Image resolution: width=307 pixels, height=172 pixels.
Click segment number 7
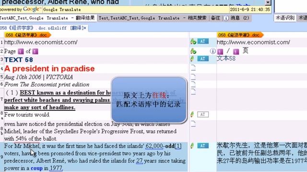(1, 100)
